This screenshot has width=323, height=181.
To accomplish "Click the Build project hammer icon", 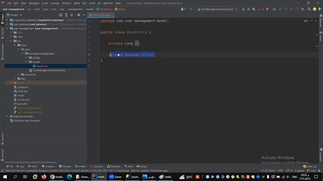I will pyautogui.click(x=191, y=9).
